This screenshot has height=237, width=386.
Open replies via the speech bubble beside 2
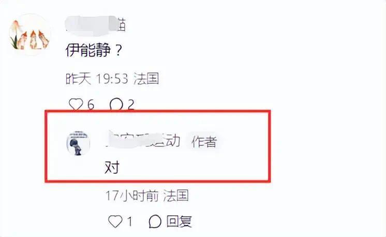[116, 105]
